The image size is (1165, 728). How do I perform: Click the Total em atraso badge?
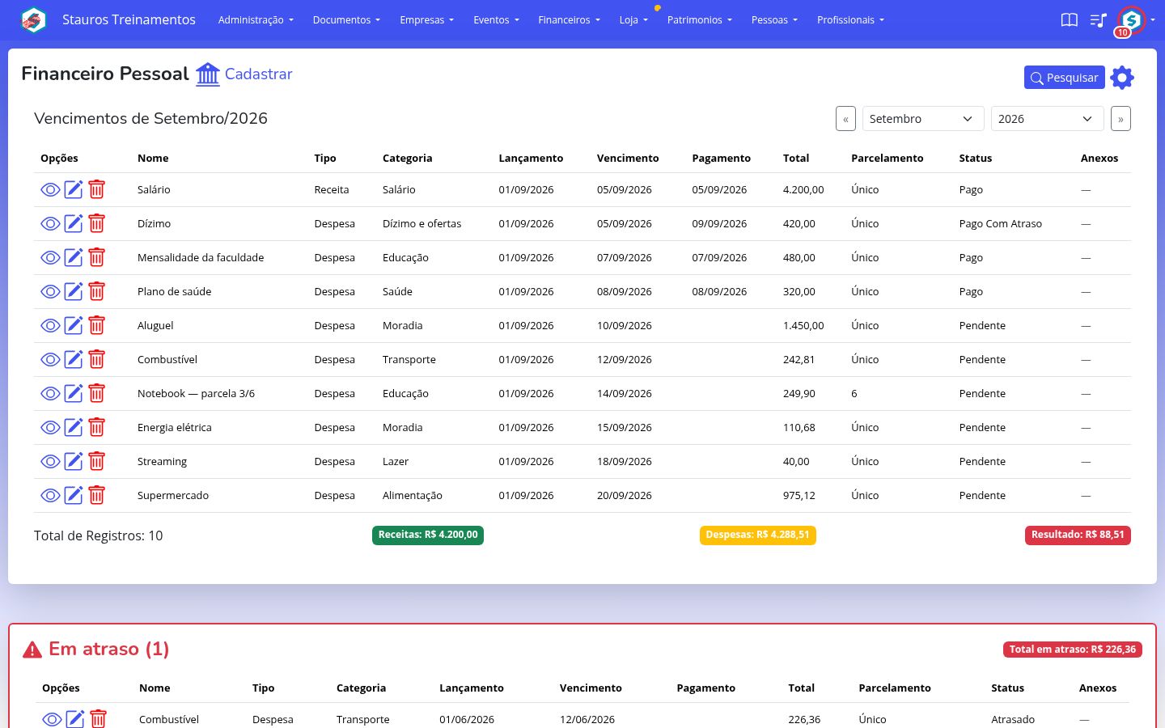click(1073, 649)
